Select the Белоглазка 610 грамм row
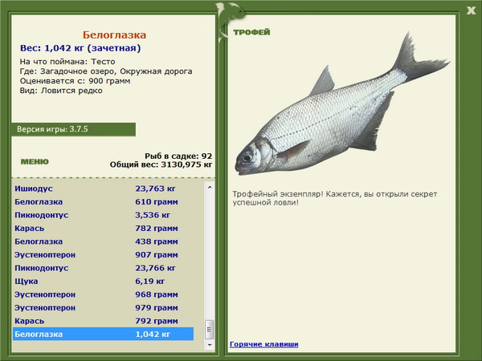The width and height of the screenshot is (482, 361). coord(104,201)
